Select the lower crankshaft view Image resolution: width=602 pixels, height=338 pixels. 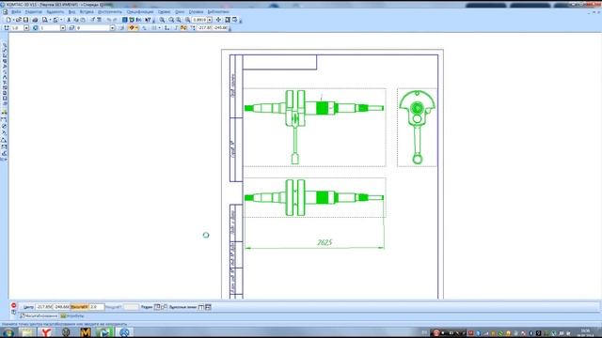click(314, 198)
